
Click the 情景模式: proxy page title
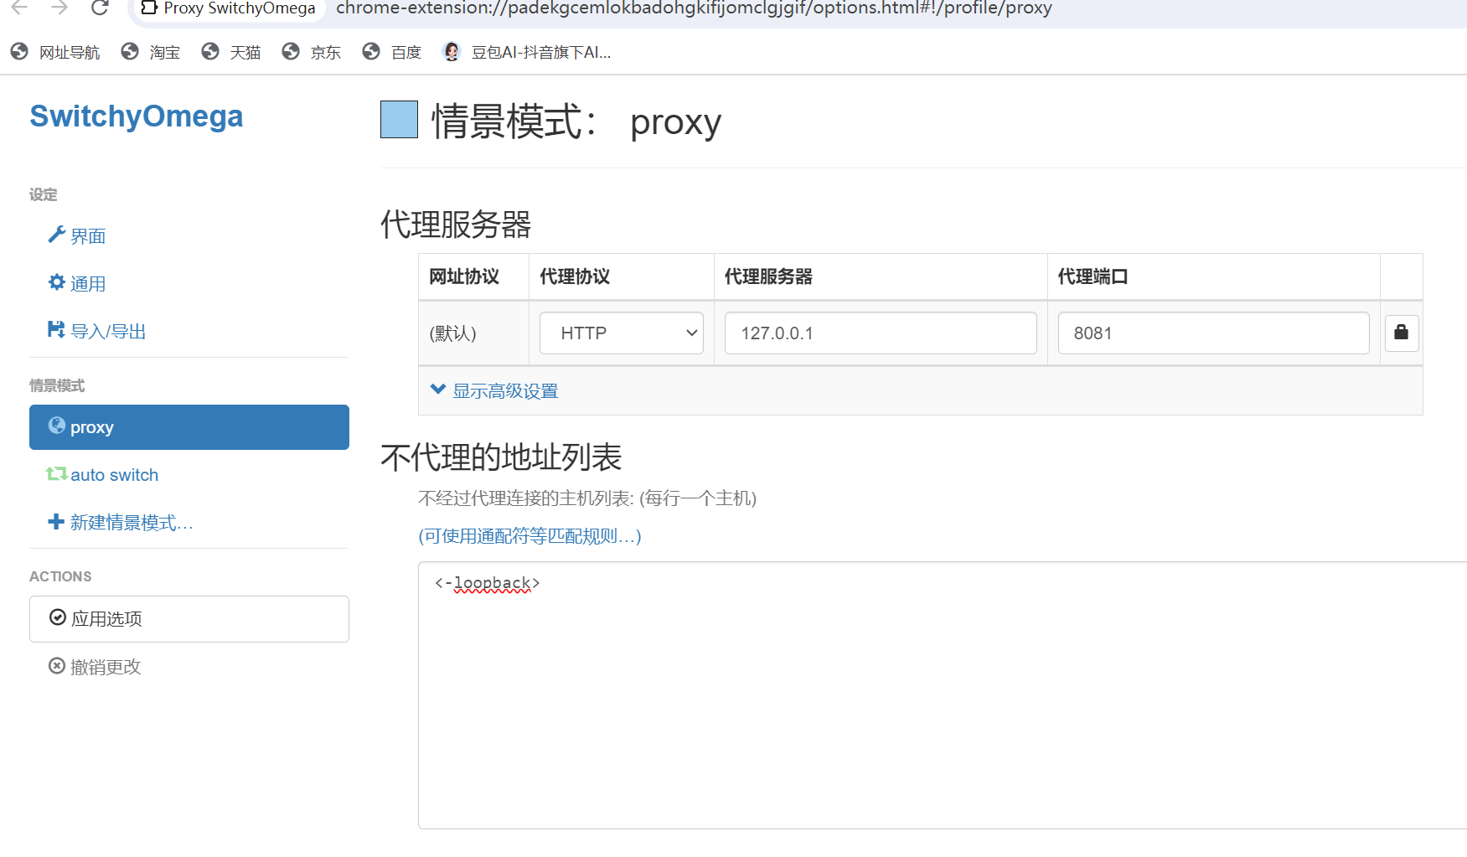[576, 121]
